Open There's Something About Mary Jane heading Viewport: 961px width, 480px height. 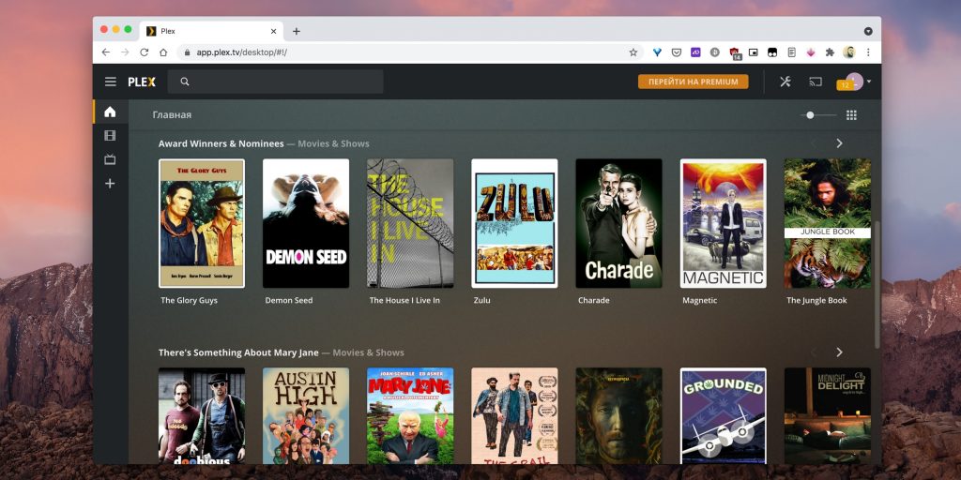point(238,352)
